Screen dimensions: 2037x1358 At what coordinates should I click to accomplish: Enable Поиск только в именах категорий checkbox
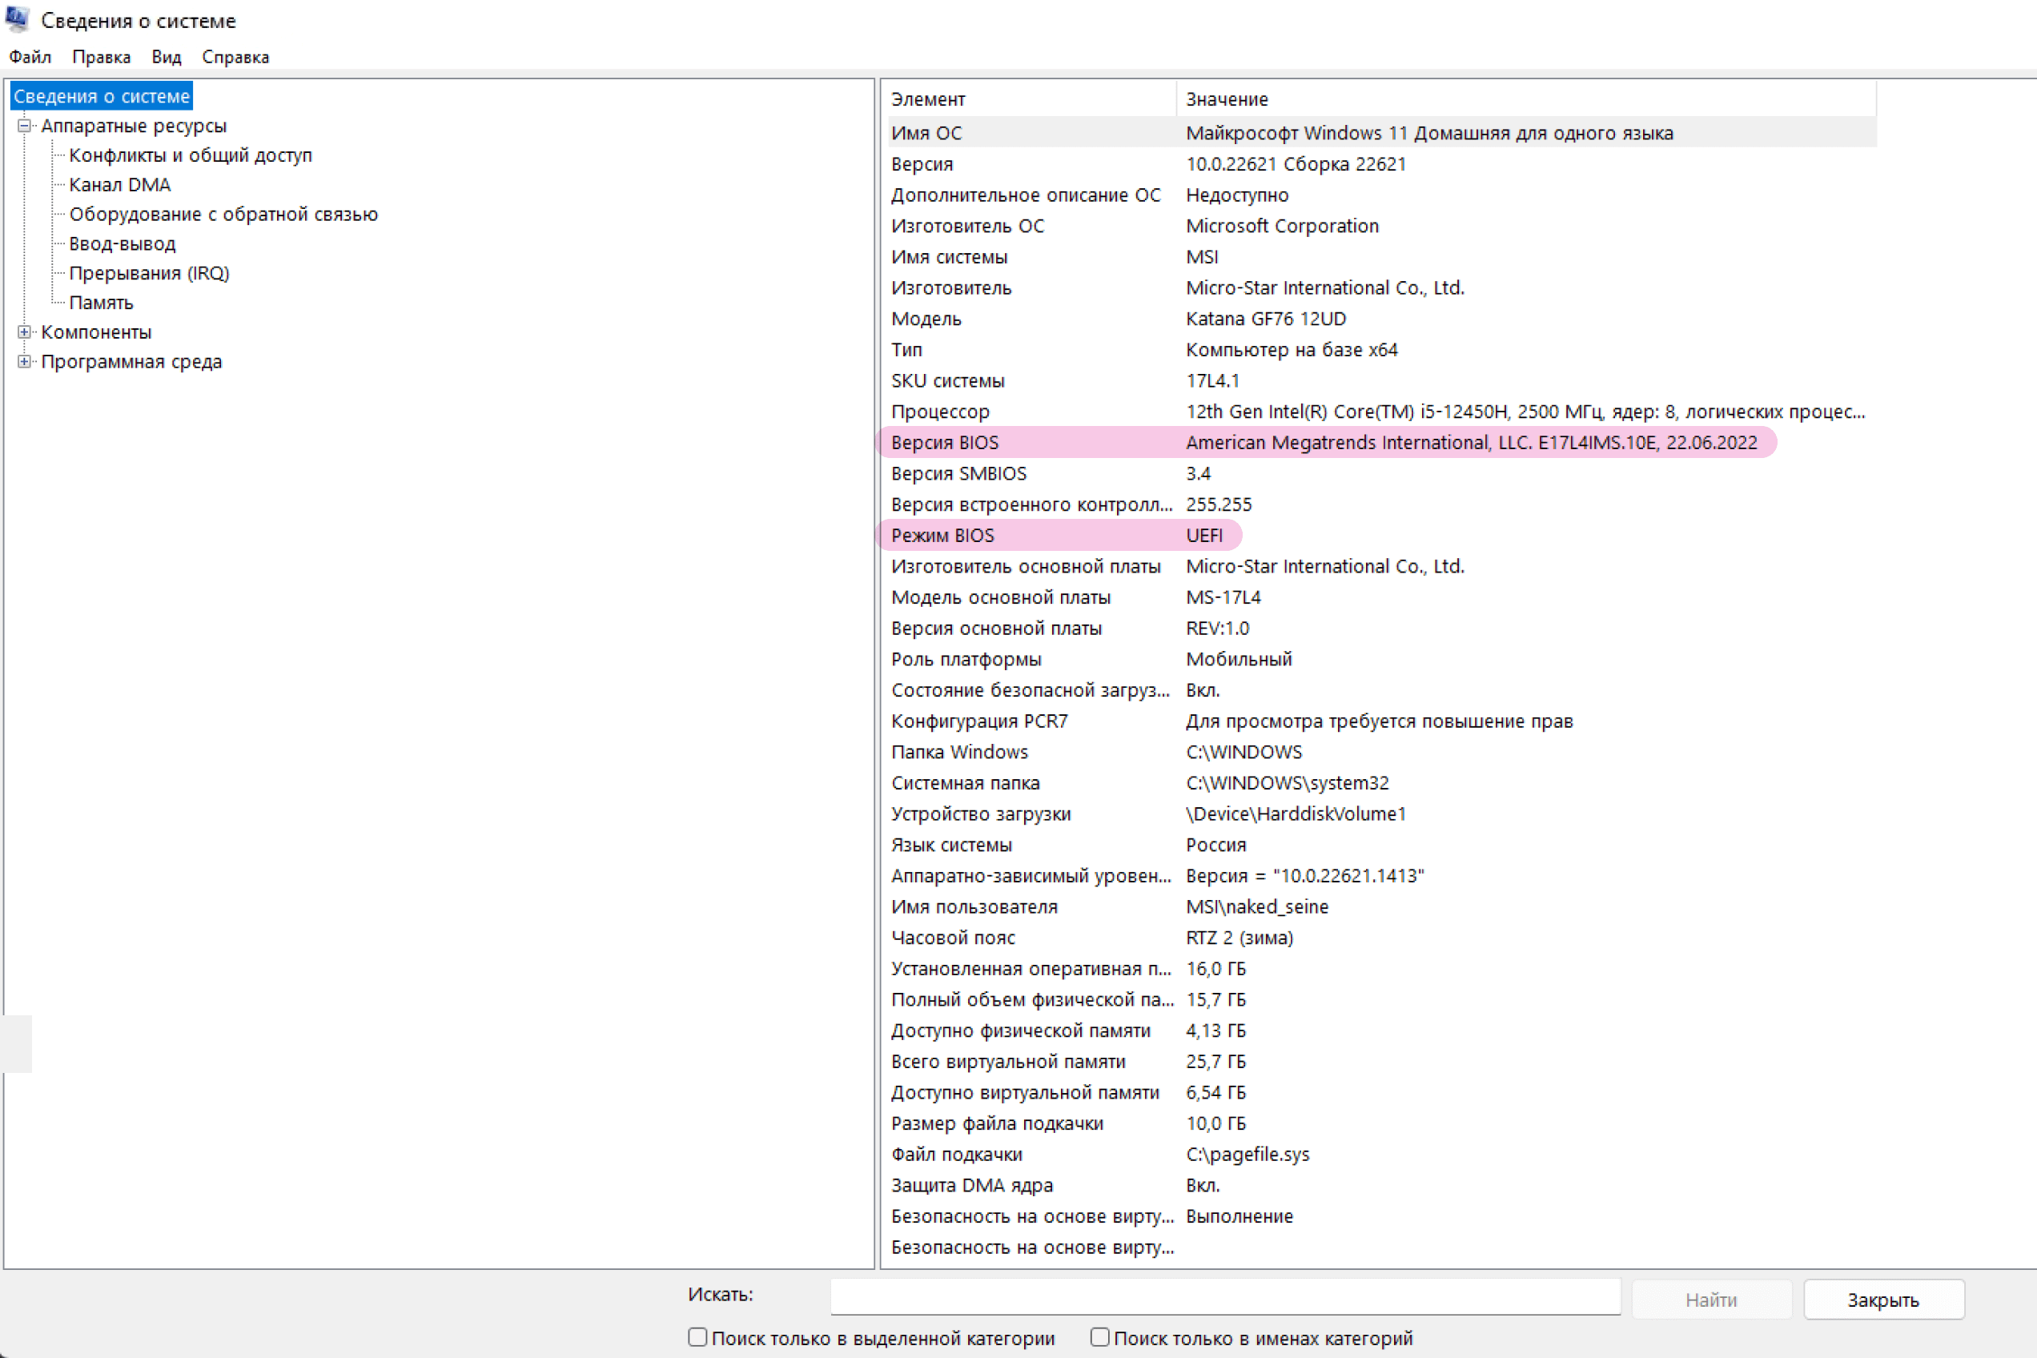pos(1100,1336)
